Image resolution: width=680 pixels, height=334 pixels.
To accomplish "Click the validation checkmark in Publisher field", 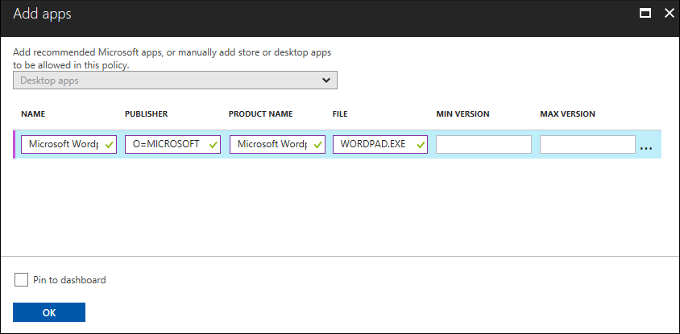I will click(x=213, y=145).
